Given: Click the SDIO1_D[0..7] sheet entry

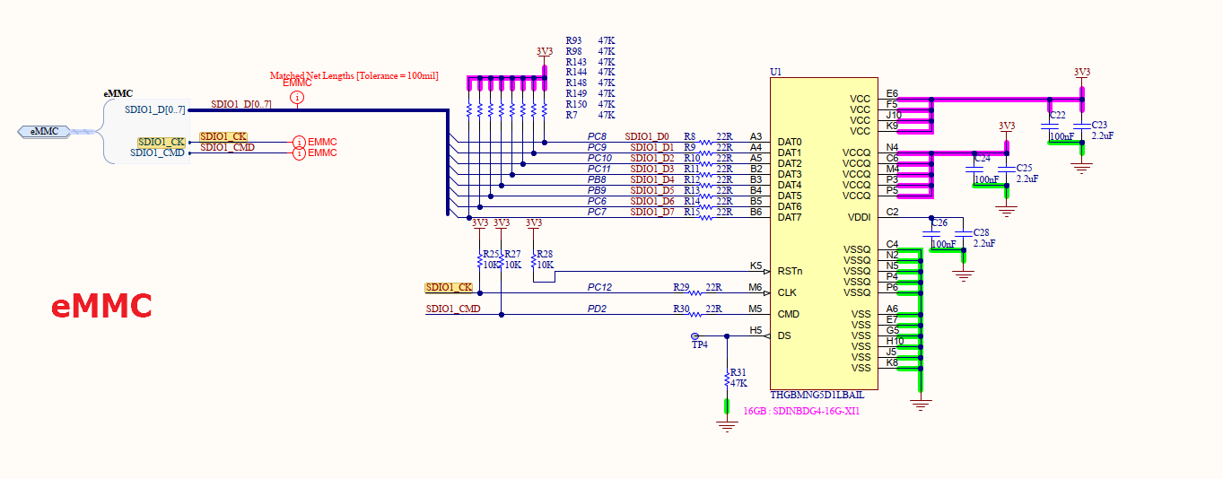Looking at the screenshot, I should pyautogui.click(x=155, y=109).
